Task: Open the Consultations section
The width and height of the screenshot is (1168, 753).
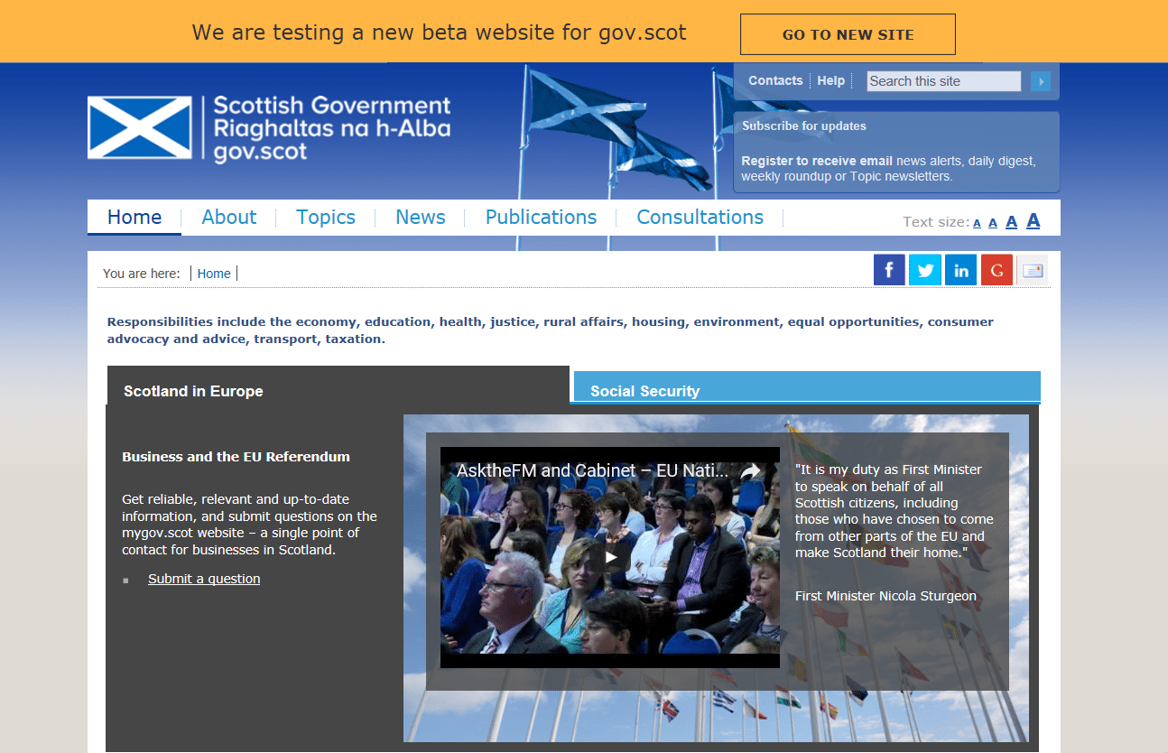Action: [x=700, y=218]
